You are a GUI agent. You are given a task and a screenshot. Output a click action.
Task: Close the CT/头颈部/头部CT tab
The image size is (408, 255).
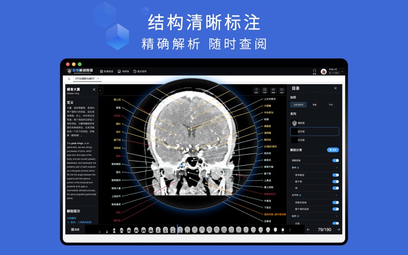click(98, 79)
